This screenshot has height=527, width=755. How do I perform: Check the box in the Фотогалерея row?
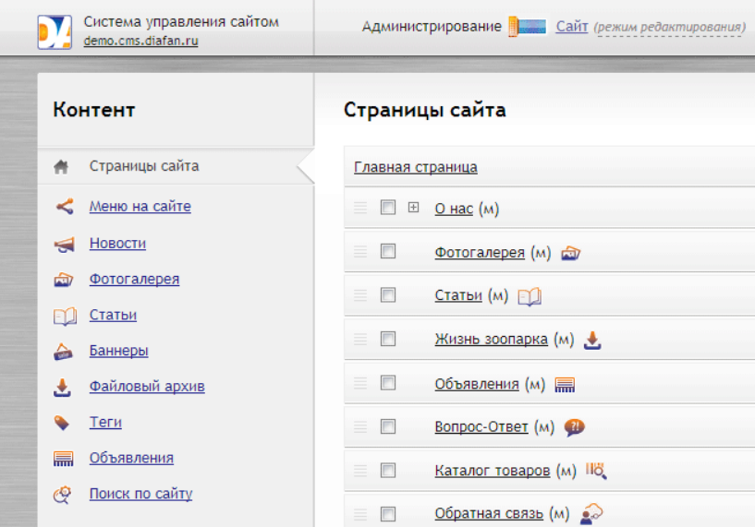click(x=388, y=251)
